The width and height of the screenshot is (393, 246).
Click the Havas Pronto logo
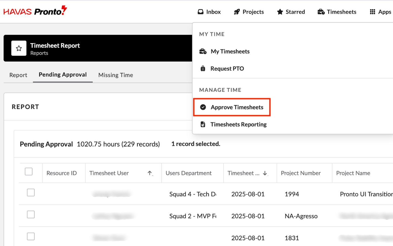click(35, 11)
